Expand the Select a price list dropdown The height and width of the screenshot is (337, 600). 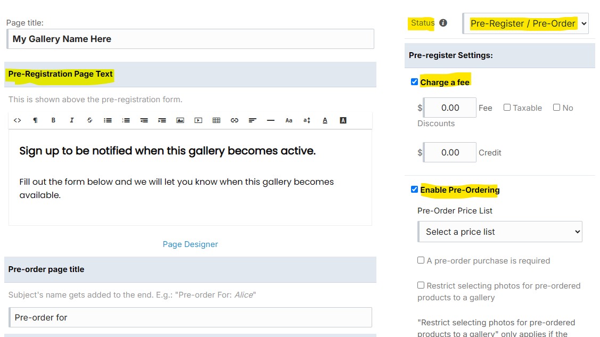click(500, 232)
